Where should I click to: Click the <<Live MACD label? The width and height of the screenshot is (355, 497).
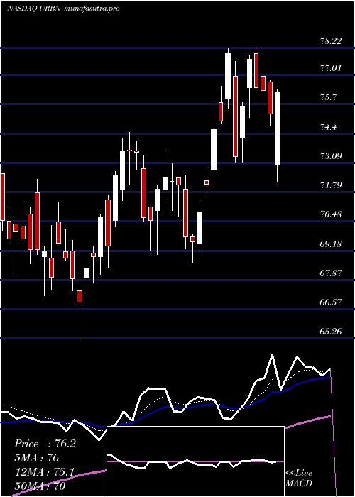pos(299,478)
